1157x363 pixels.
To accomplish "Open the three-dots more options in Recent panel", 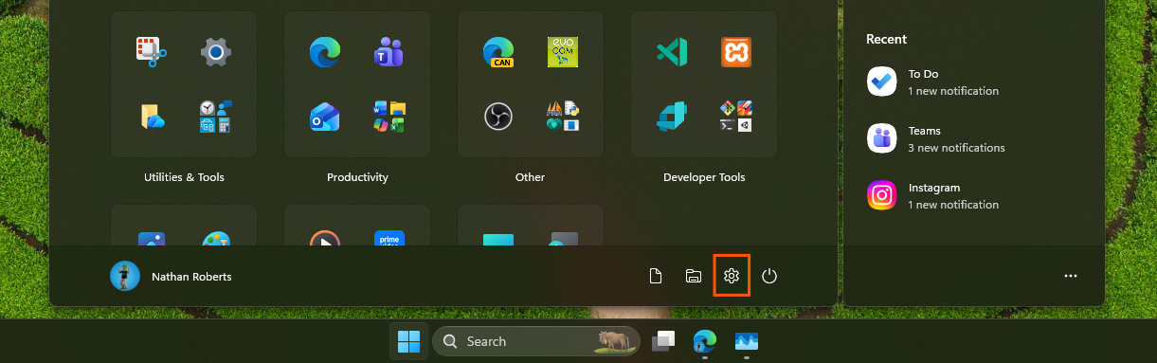I will (1071, 277).
